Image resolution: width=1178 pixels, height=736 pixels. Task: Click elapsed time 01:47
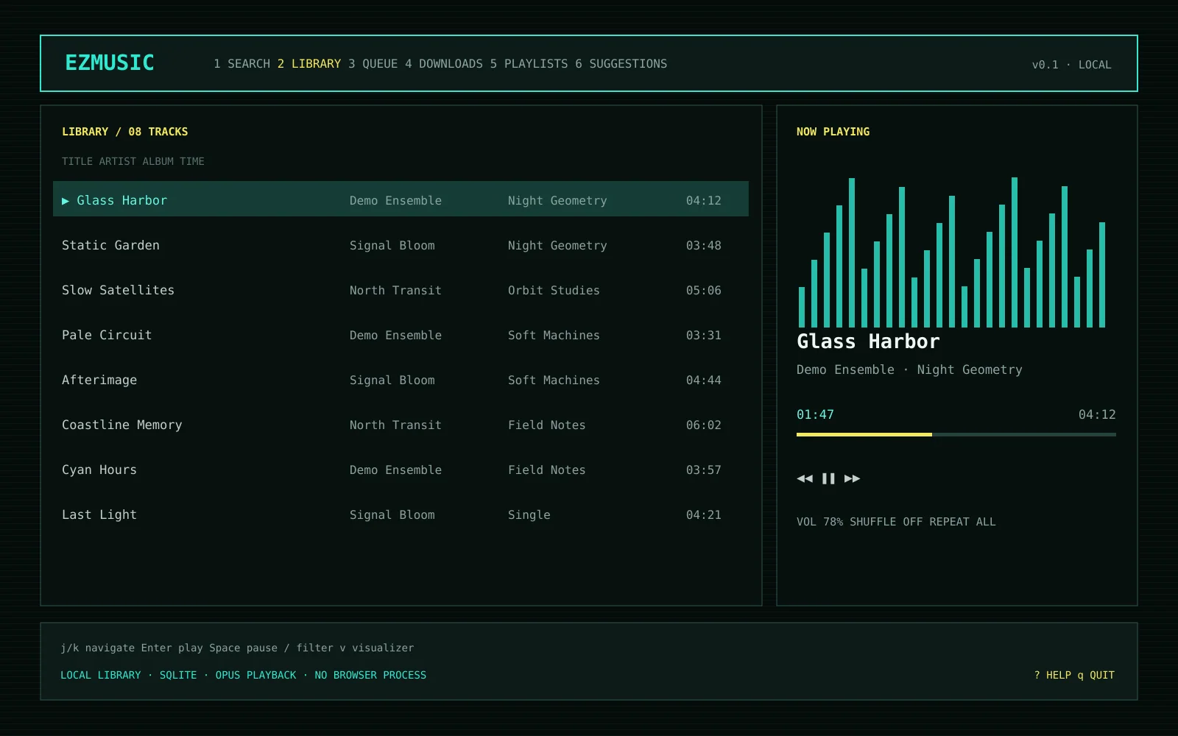click(815, 414)
